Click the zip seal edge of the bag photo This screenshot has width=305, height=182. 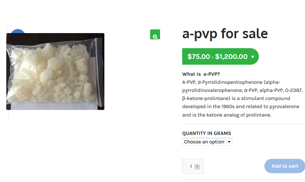point(98,72)
